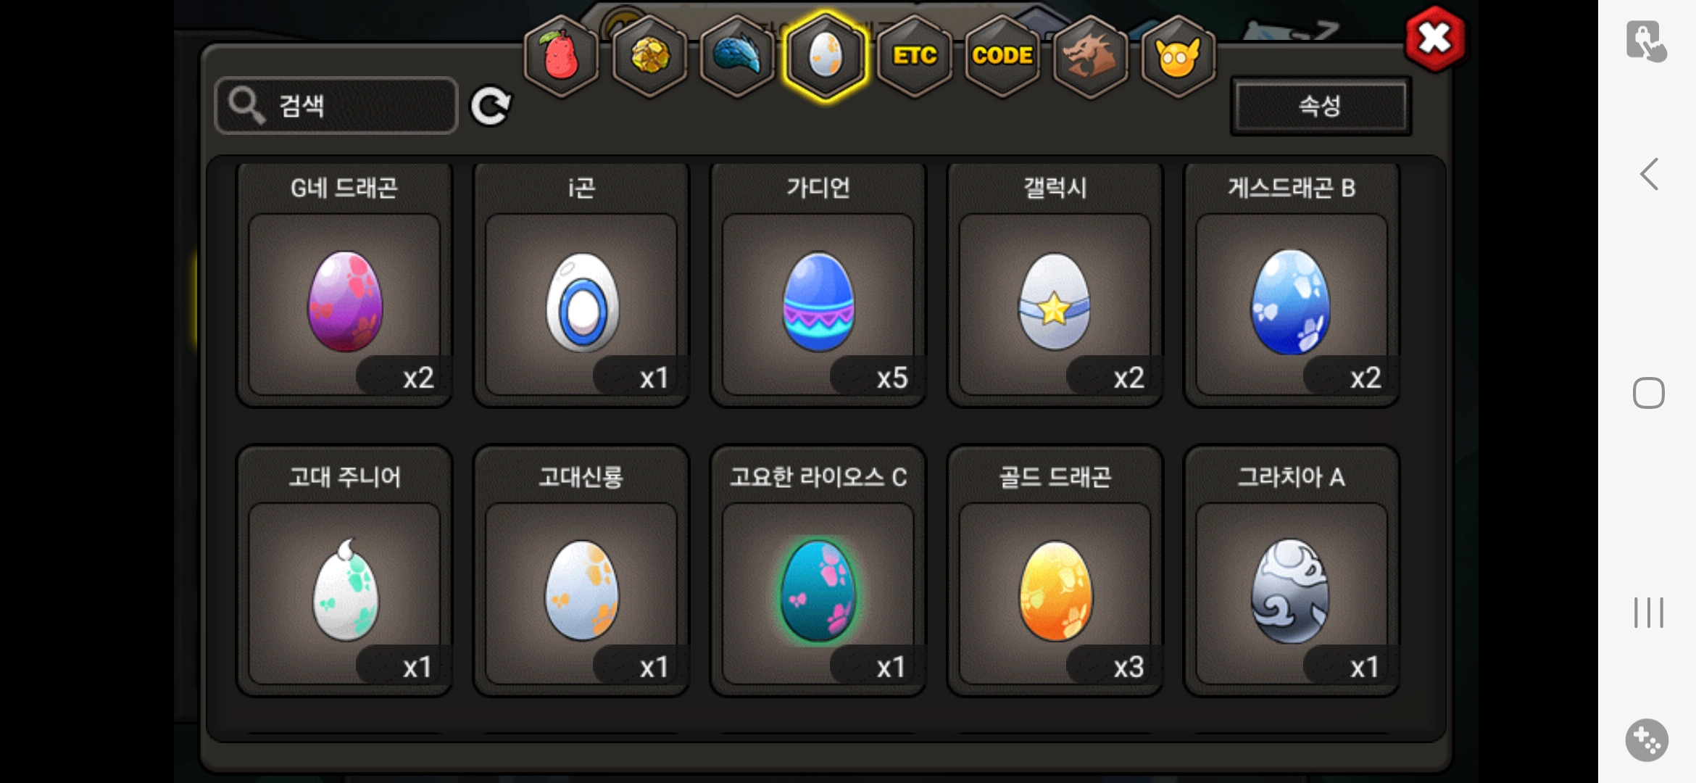
Task: Select the 고요한 라이오스 C glowing egg
Action: pyautogui.click(x=818, y=592)
